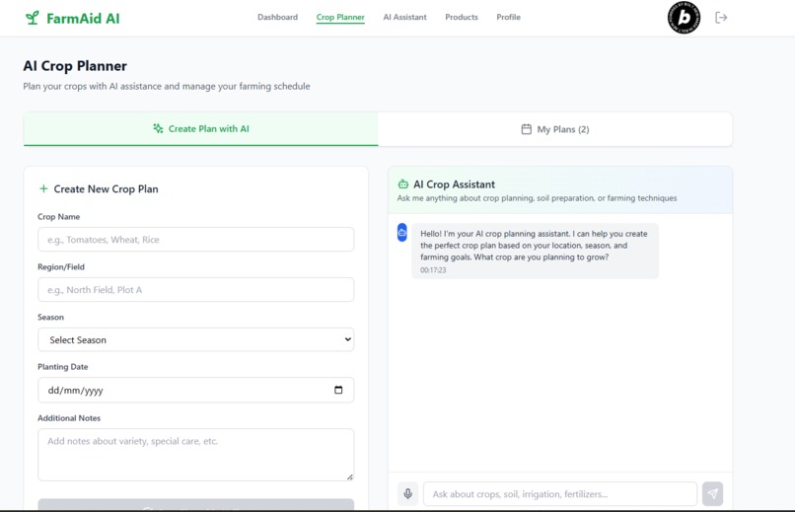Open the date picker calendar icon
The width and height of the screenshot is (795, 512).
(x=338, y=390)
